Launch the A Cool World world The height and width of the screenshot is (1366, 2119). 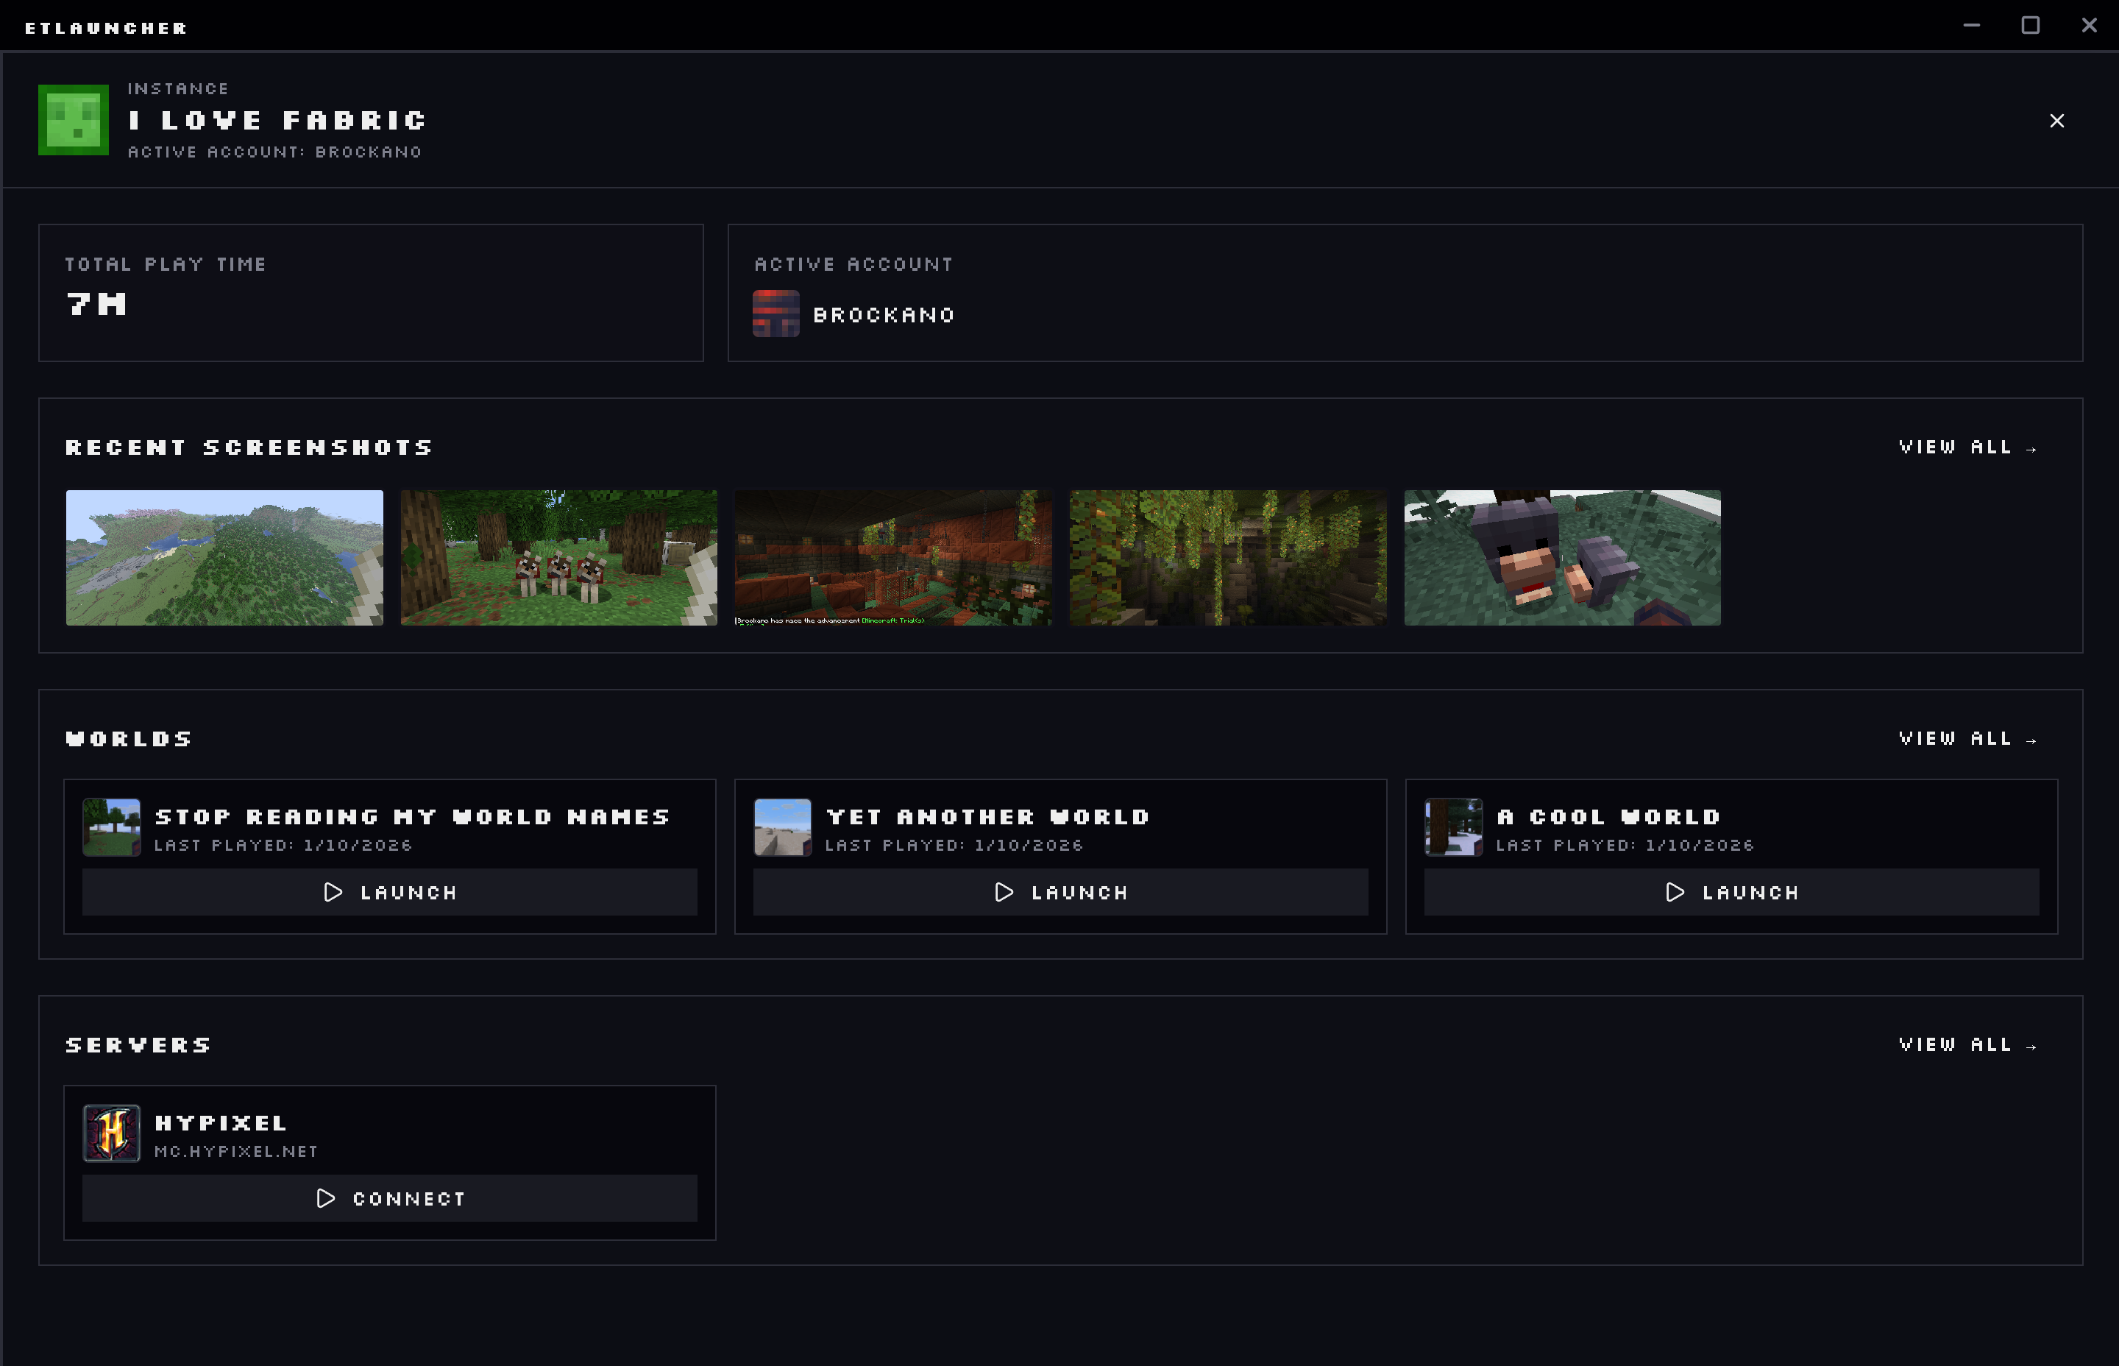pyautogui.click(x=1731, y=892)
